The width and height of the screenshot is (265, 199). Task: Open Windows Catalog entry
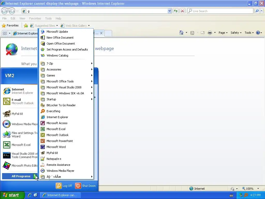66,55
